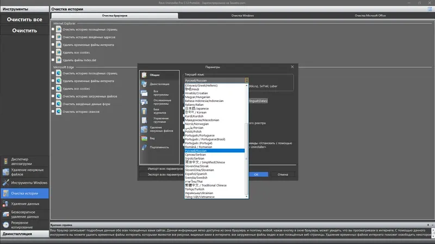Close the Параметры dialog with X
The width and height of the screenshot is (435, 244).
coord(292,67)
